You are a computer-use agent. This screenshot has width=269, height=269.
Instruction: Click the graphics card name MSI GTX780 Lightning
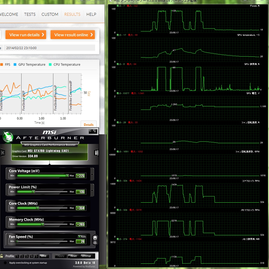click(48, 151)
